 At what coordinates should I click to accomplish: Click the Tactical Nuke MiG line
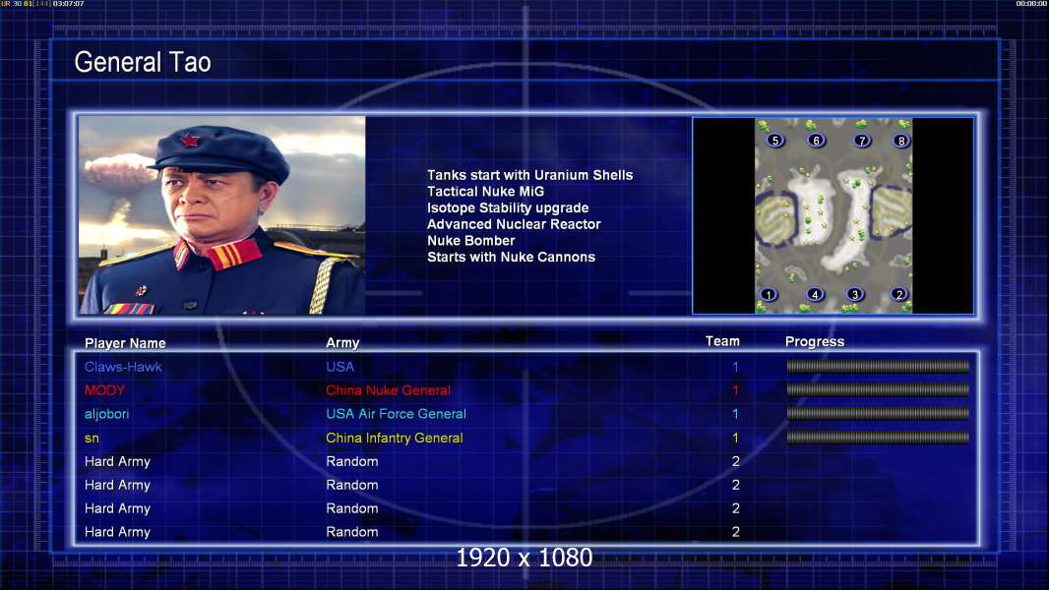coord(486,191)
